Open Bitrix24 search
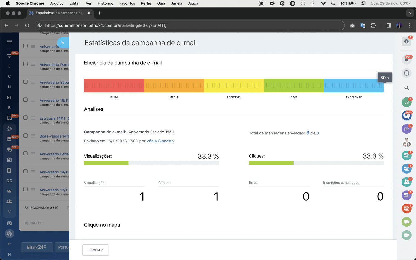Screen dimensions: 416x260 [x=406, y=88]
